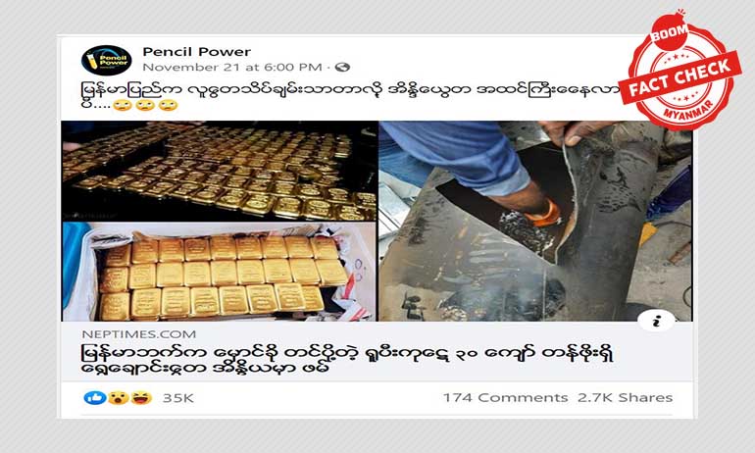Click the last eye-roll emoji in caption
The height and width of the screenshot is (453, 755).
pyautogui.click(x=168, y=105)
